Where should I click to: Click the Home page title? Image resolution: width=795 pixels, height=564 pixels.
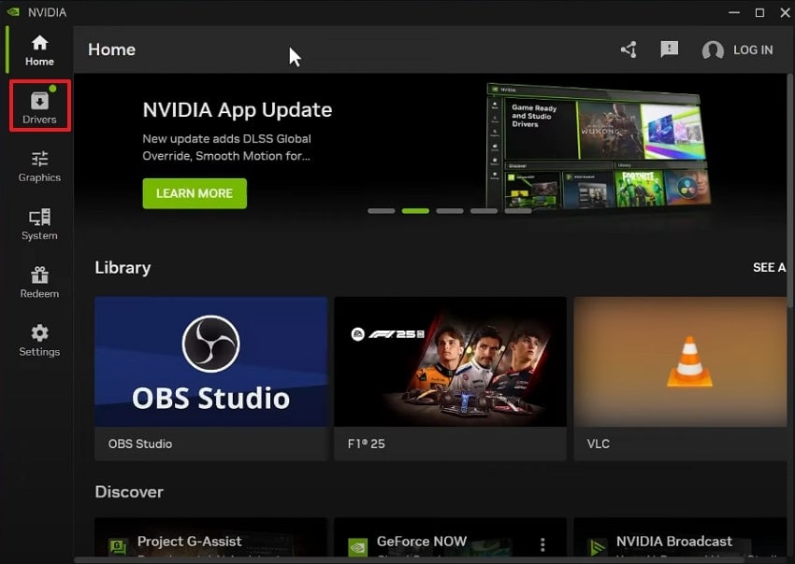tap(111, 49)
